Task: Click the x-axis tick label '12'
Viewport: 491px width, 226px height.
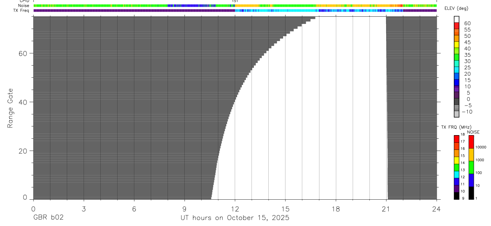Action: [235, 208]
